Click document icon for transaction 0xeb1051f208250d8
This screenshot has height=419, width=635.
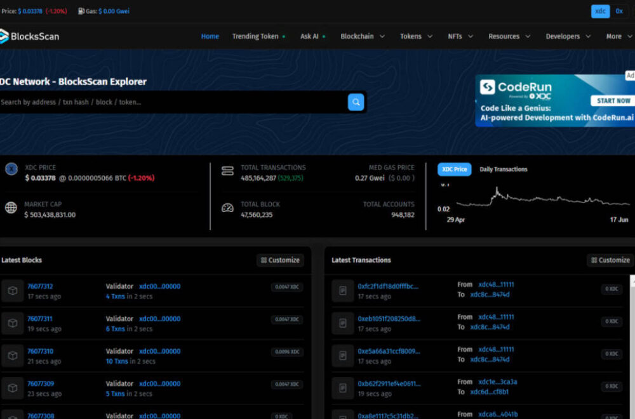click(x=343, y=323)
